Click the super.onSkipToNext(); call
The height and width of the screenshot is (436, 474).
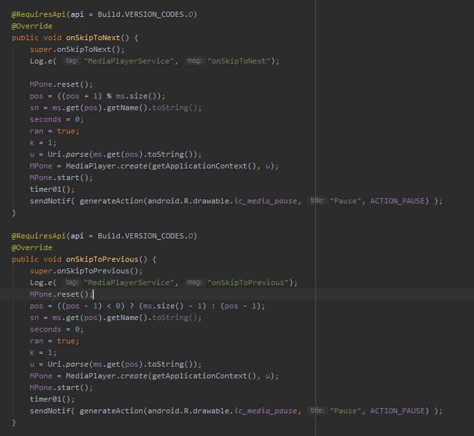pyautogui.click(x=77, y=49)
